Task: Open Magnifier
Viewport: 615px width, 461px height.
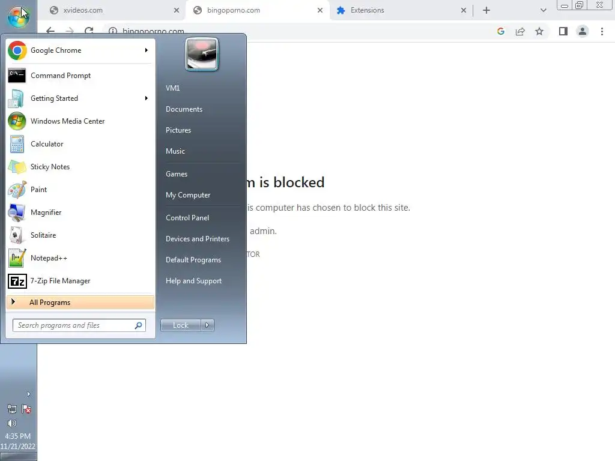Action: 80,212
